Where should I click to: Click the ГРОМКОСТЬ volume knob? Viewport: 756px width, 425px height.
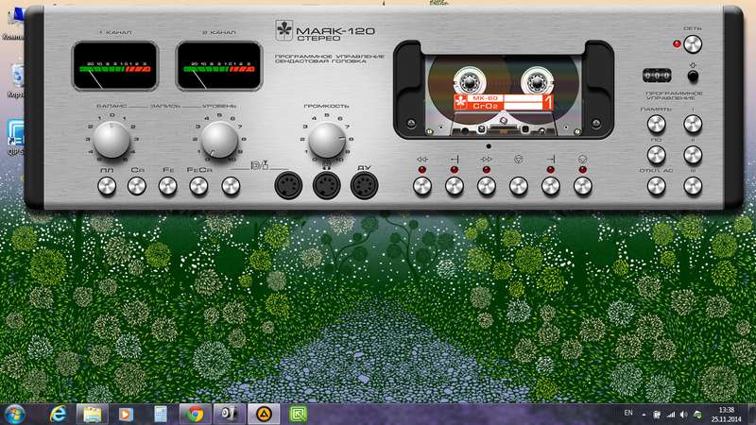327,140
